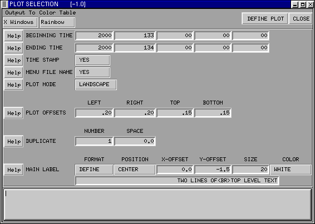Click the beginning time minutes 00 field
The height and width of the screenshot is (224, 315).
(x=213, y=36)
